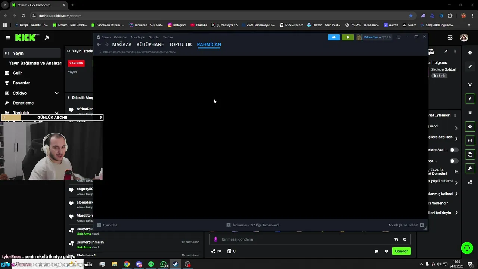Viewport: 478px width, 269px height.
Task: Open Steam from Windows taskbar
Action: [175, 264]
